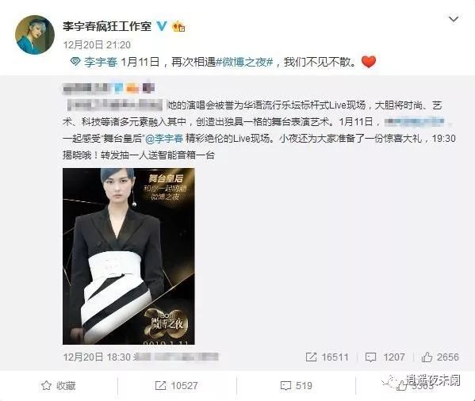Click the original post comment icon 1207
The image size is (475, 401).
click(371, 357)
